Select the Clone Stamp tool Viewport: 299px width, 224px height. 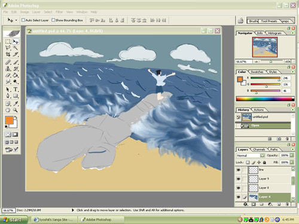click(8, 69)
